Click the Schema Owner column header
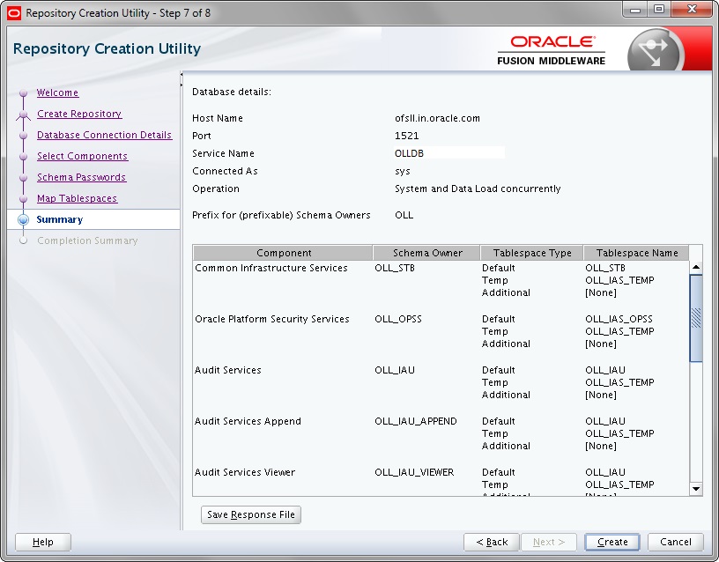This screenshot has height=562, width=719. point(426,253)
